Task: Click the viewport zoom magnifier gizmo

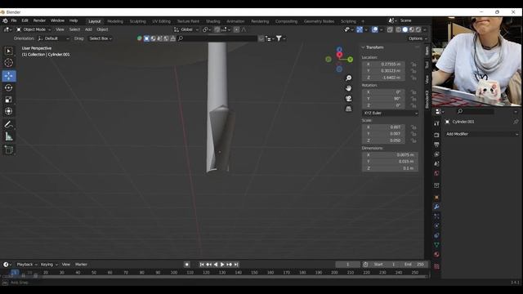Action: (348, 78)
